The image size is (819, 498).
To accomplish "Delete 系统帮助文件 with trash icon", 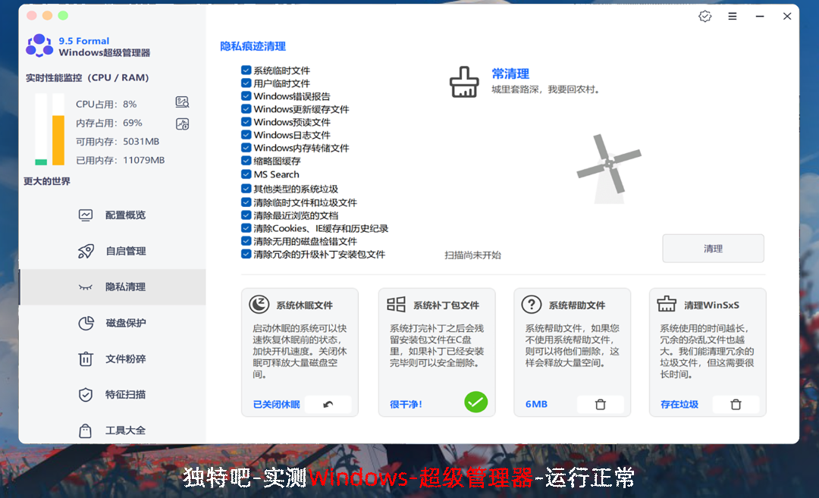I will point(600,405).
